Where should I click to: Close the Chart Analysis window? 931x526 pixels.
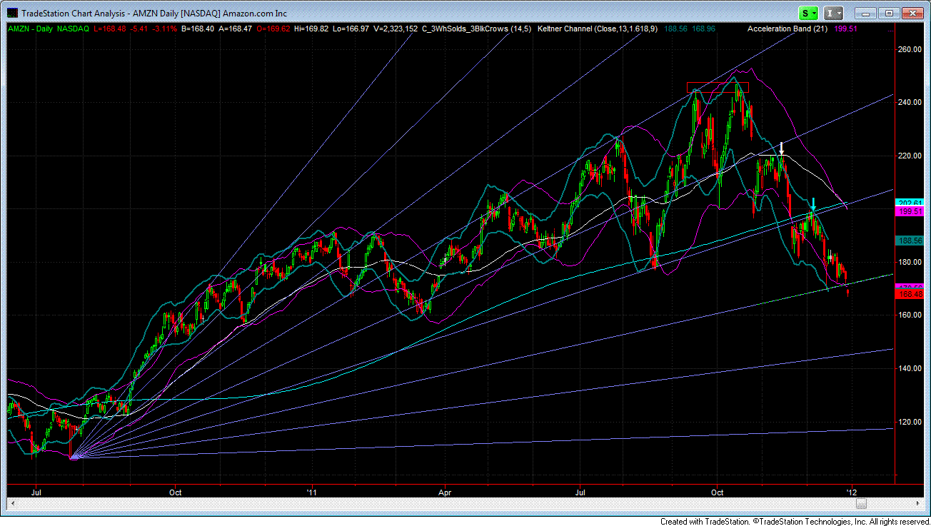[x=912, y=13]
